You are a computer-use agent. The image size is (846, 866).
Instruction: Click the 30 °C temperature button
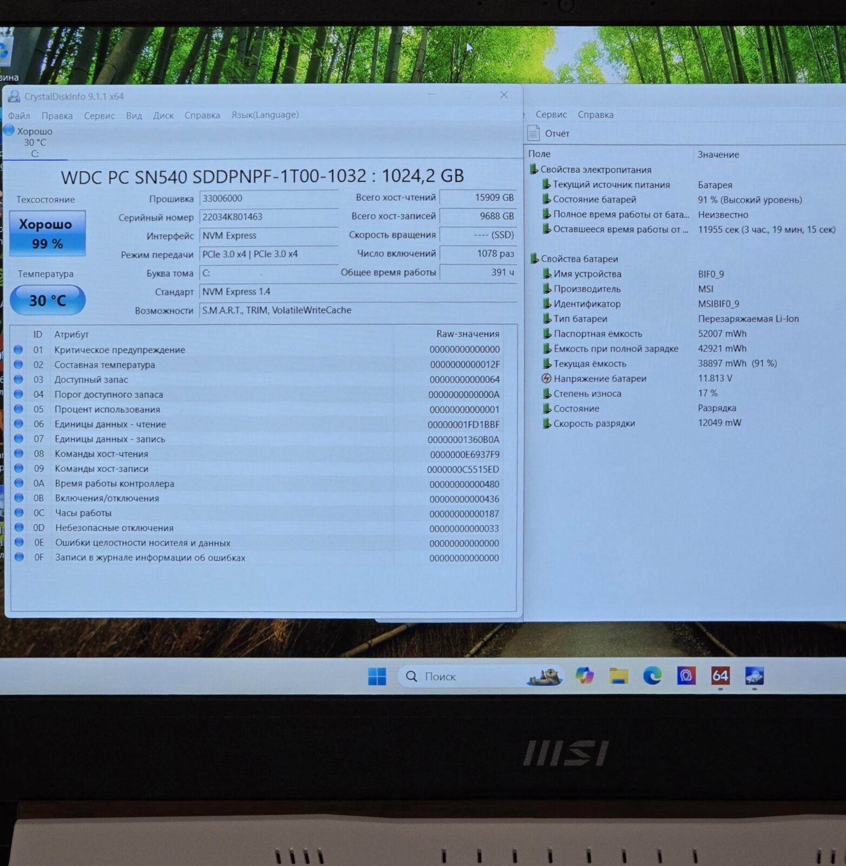tap(48, 300)
